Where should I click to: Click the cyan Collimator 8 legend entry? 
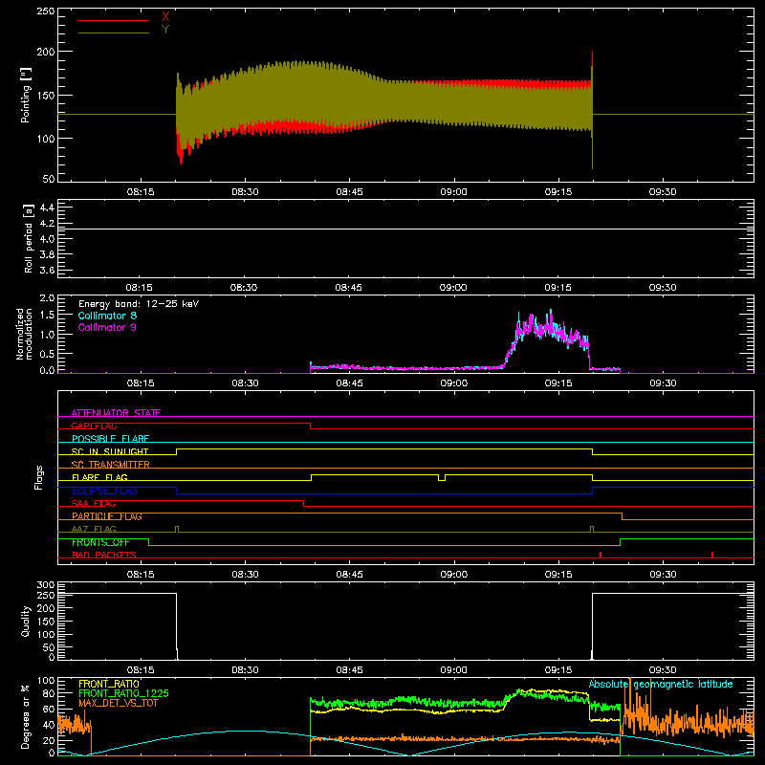[x=107, y=316]
